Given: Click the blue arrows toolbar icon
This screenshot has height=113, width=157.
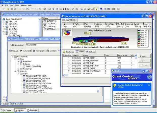Looking at the screenshot, I should click(x=53, y=9).
